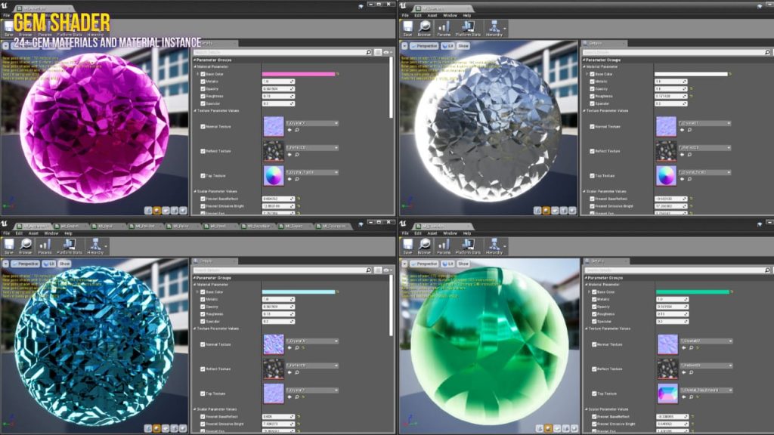Click Save icon in green gem window
This screenshot has width=774, height=435.
click(407, 245)
